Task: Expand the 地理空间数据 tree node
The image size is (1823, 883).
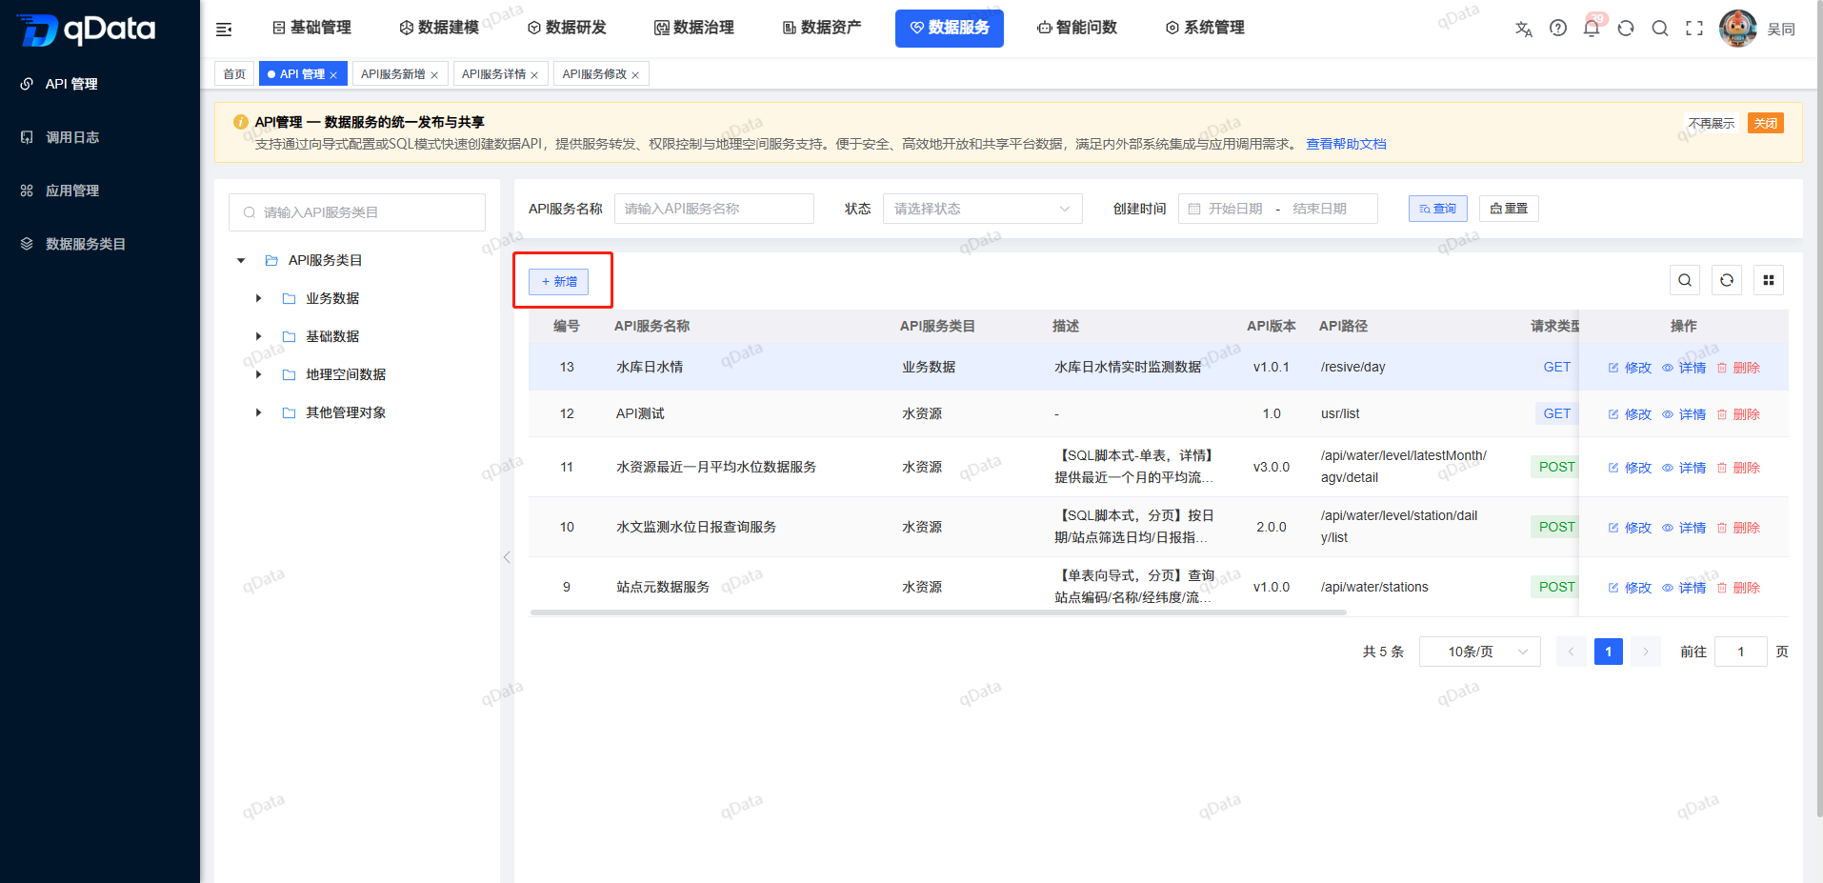Action: (x=258, y=374)
